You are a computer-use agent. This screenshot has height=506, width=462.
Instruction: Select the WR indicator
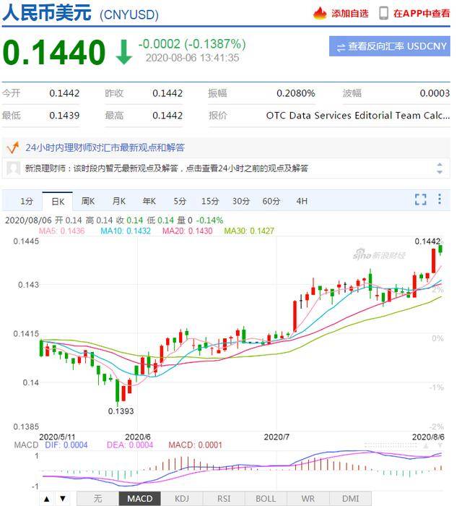pyautogui.click(x=308, y=499)
